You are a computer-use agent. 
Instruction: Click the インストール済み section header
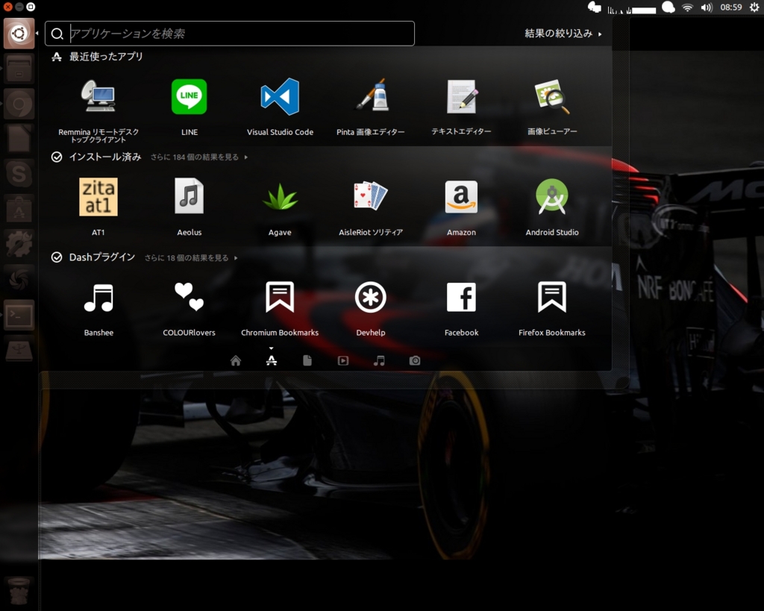click(96, 157)
